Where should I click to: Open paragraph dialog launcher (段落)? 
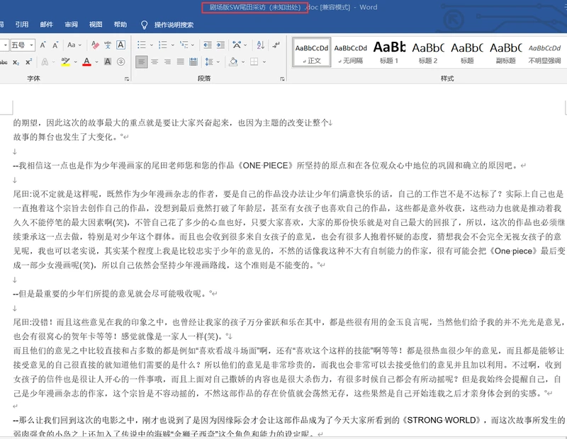tap(282, 79)
